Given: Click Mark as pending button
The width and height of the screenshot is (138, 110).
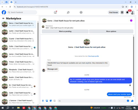Looking at the screenshot, I should 65,31.
